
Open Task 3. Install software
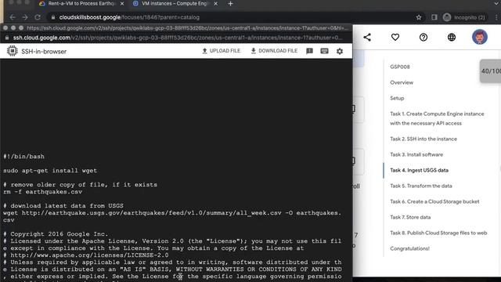[416, 154]
